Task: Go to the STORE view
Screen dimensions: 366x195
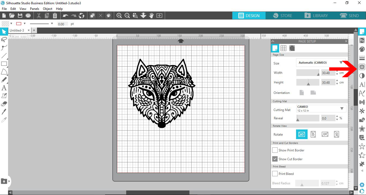Action: (x=283, y=16)
